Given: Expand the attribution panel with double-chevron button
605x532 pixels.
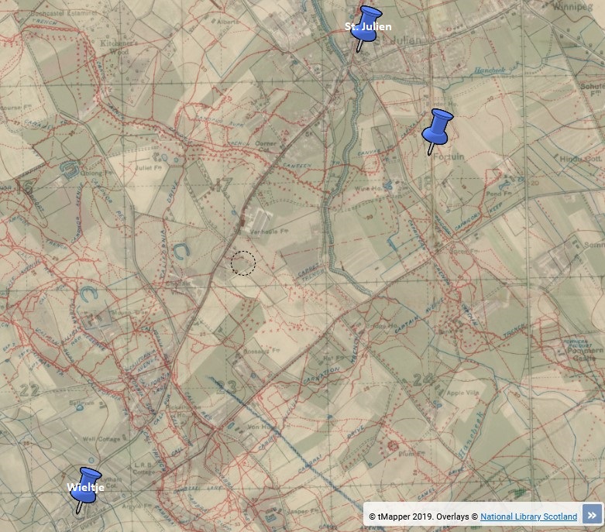Looking at the screenshot, I should point(592,515).
